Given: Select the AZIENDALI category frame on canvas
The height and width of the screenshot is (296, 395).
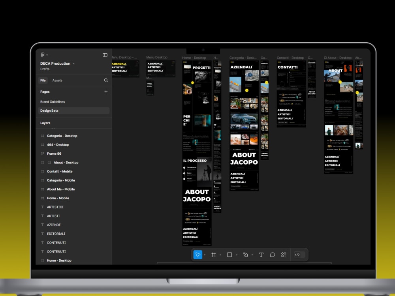Looking at the screenshot, I should (244, 126).
